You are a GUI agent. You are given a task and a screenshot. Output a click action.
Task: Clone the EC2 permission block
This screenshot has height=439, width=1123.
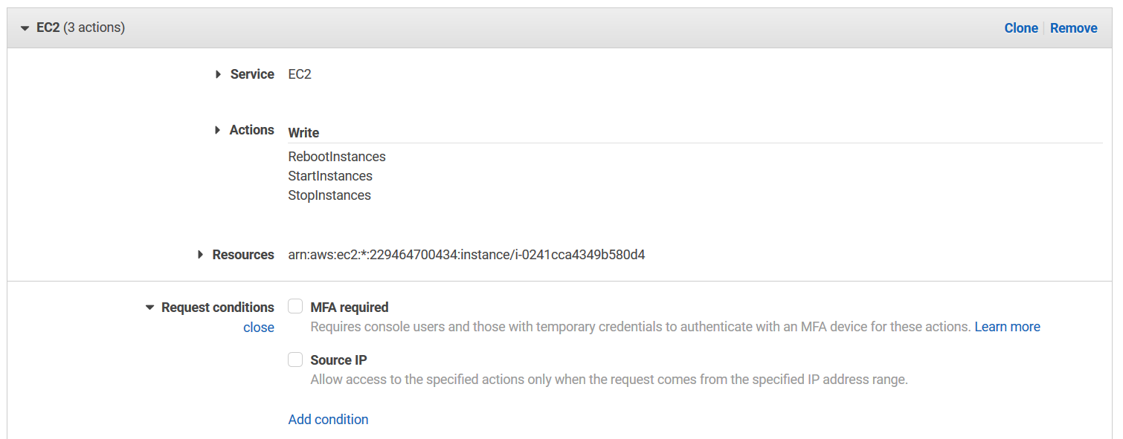1020,28
